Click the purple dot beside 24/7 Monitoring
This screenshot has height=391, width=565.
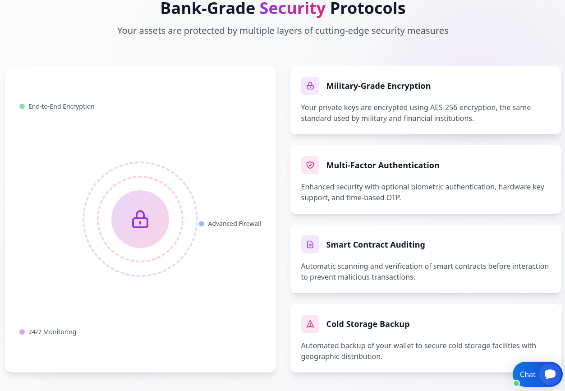pyautogui.click(x=22, y=332)
